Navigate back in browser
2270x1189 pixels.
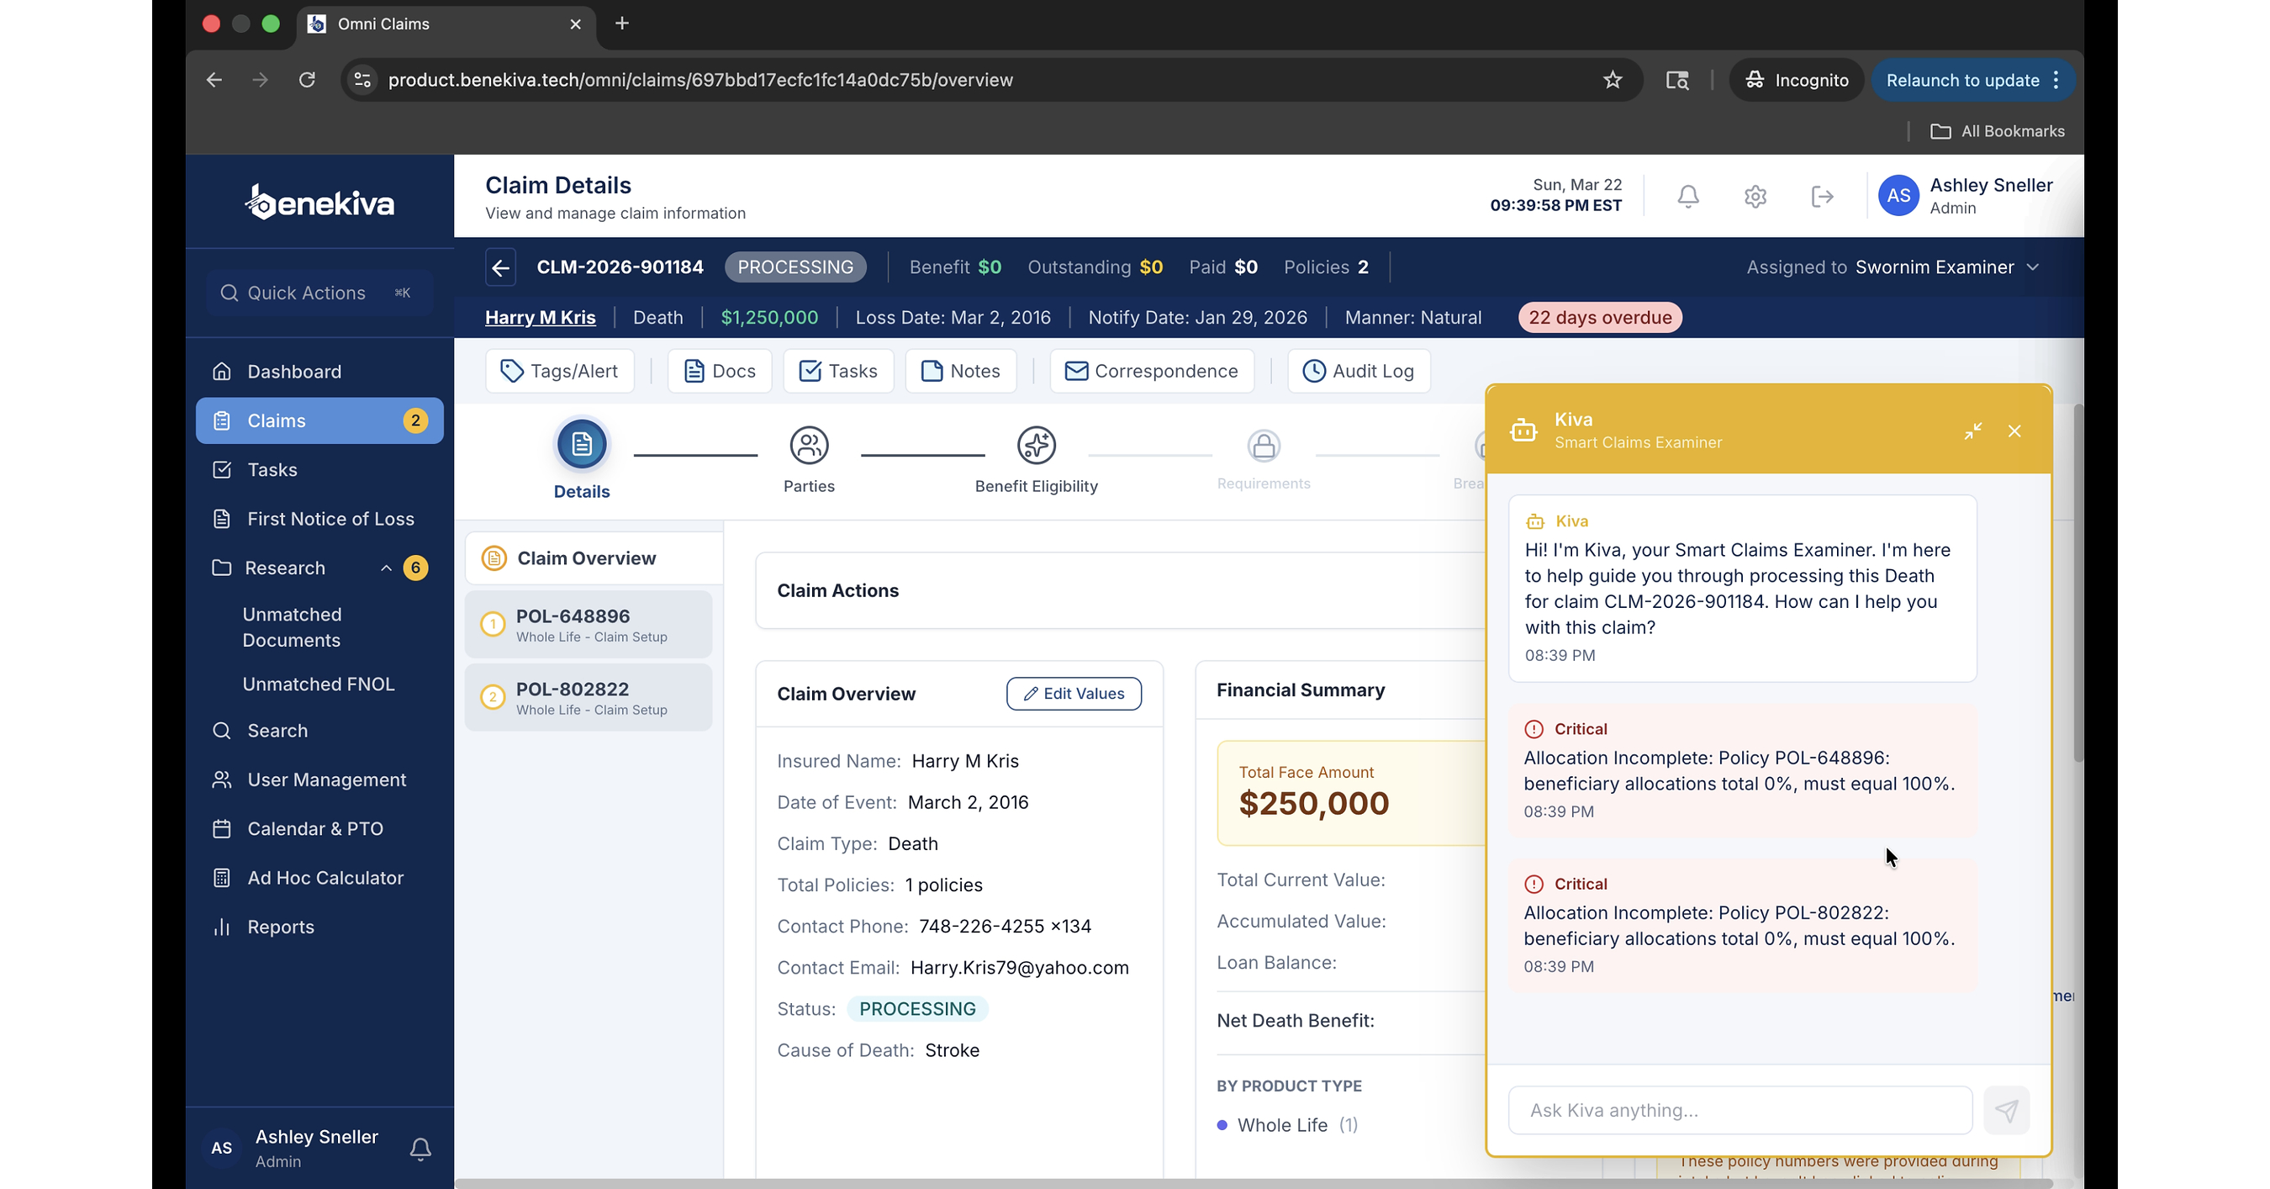coord(214,80)
